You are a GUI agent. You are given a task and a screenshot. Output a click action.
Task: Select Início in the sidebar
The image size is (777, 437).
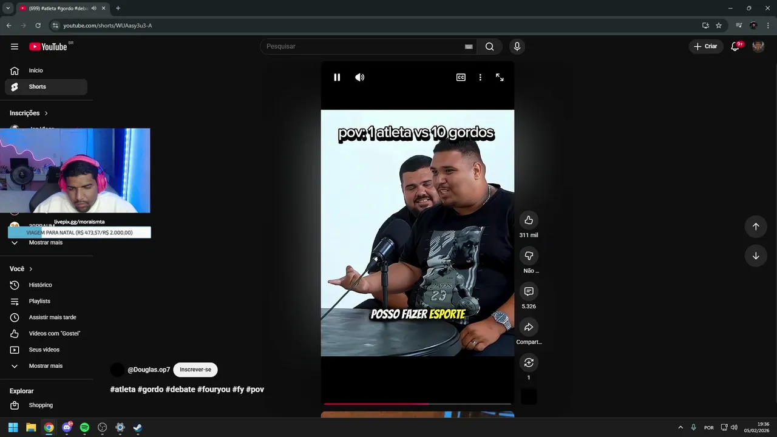click(x=46, y=70)
